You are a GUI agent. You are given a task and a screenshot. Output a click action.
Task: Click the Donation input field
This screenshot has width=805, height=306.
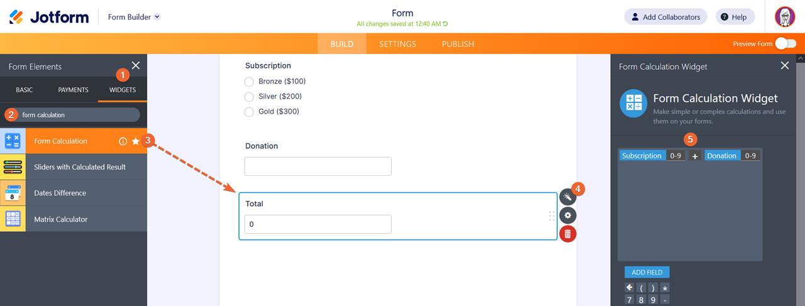318,167
